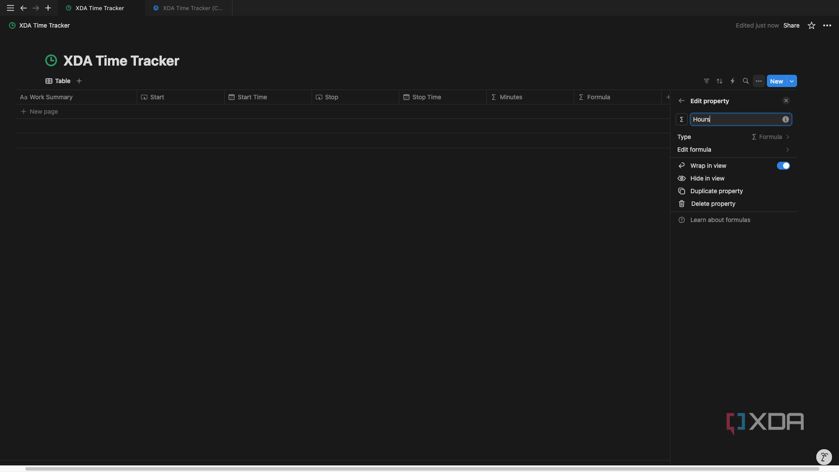Open a new tab with plus icon

click(48, 8)
